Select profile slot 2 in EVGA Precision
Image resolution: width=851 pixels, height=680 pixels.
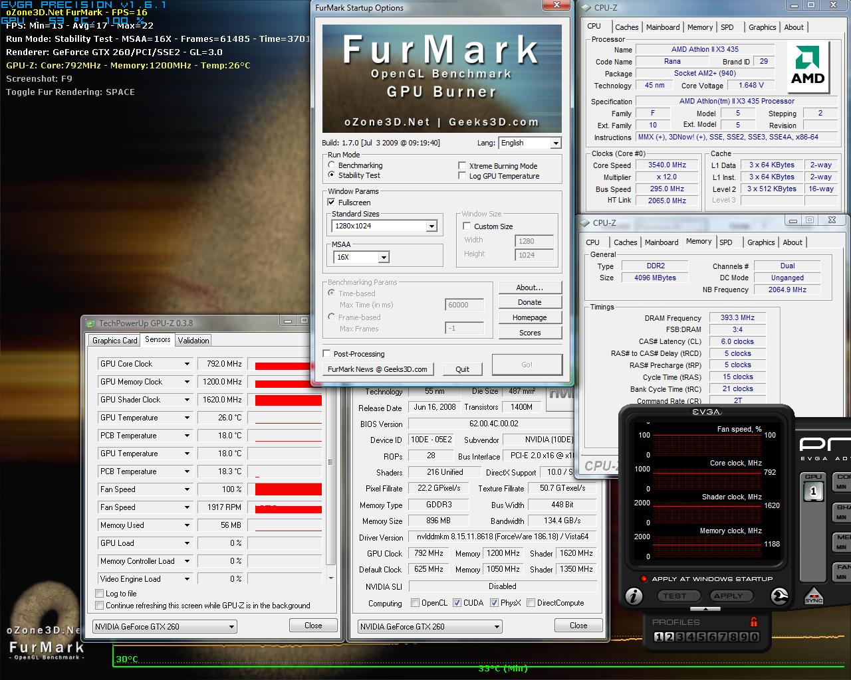point(669,637)
